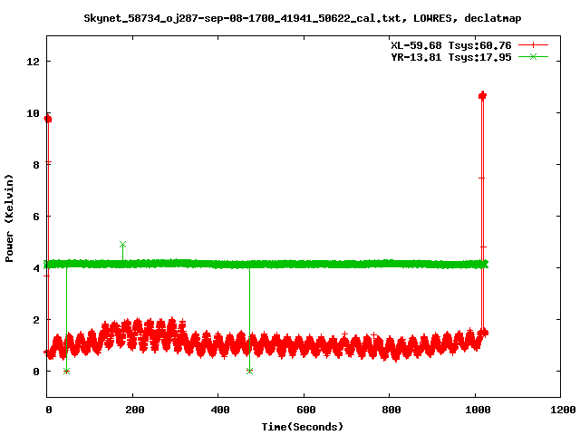Image resolution: width=580 pixels, height=435 pixels.
Task: Click the plot title starting with Skynet_58734_oj287
Action: click(x=302, y=18)
